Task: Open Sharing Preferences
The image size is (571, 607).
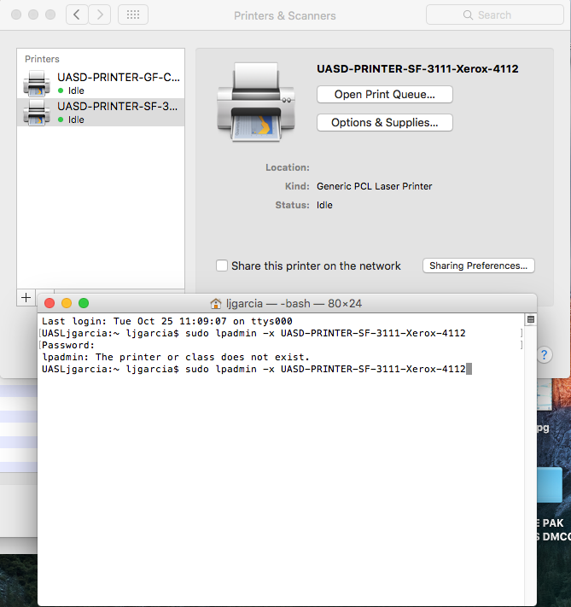Action: [478, 266]
